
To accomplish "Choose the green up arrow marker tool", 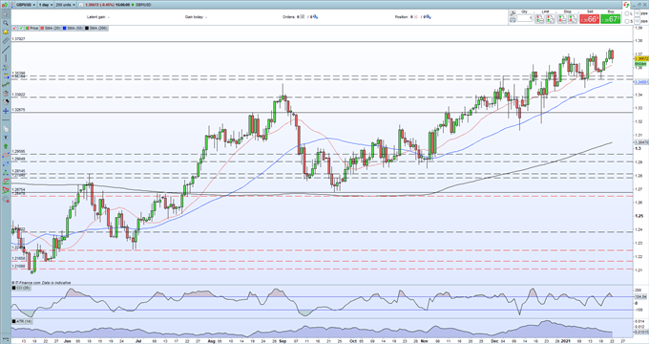I will pyautogui.click(x=6, y=146).
